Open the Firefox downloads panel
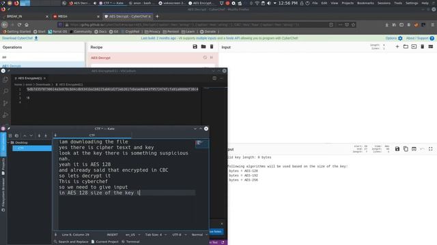Image resolution: width=437 pixels, height=245 pixels. pos(387,24)
